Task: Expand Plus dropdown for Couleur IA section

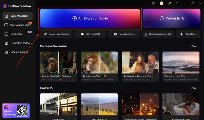Action: 195,88
